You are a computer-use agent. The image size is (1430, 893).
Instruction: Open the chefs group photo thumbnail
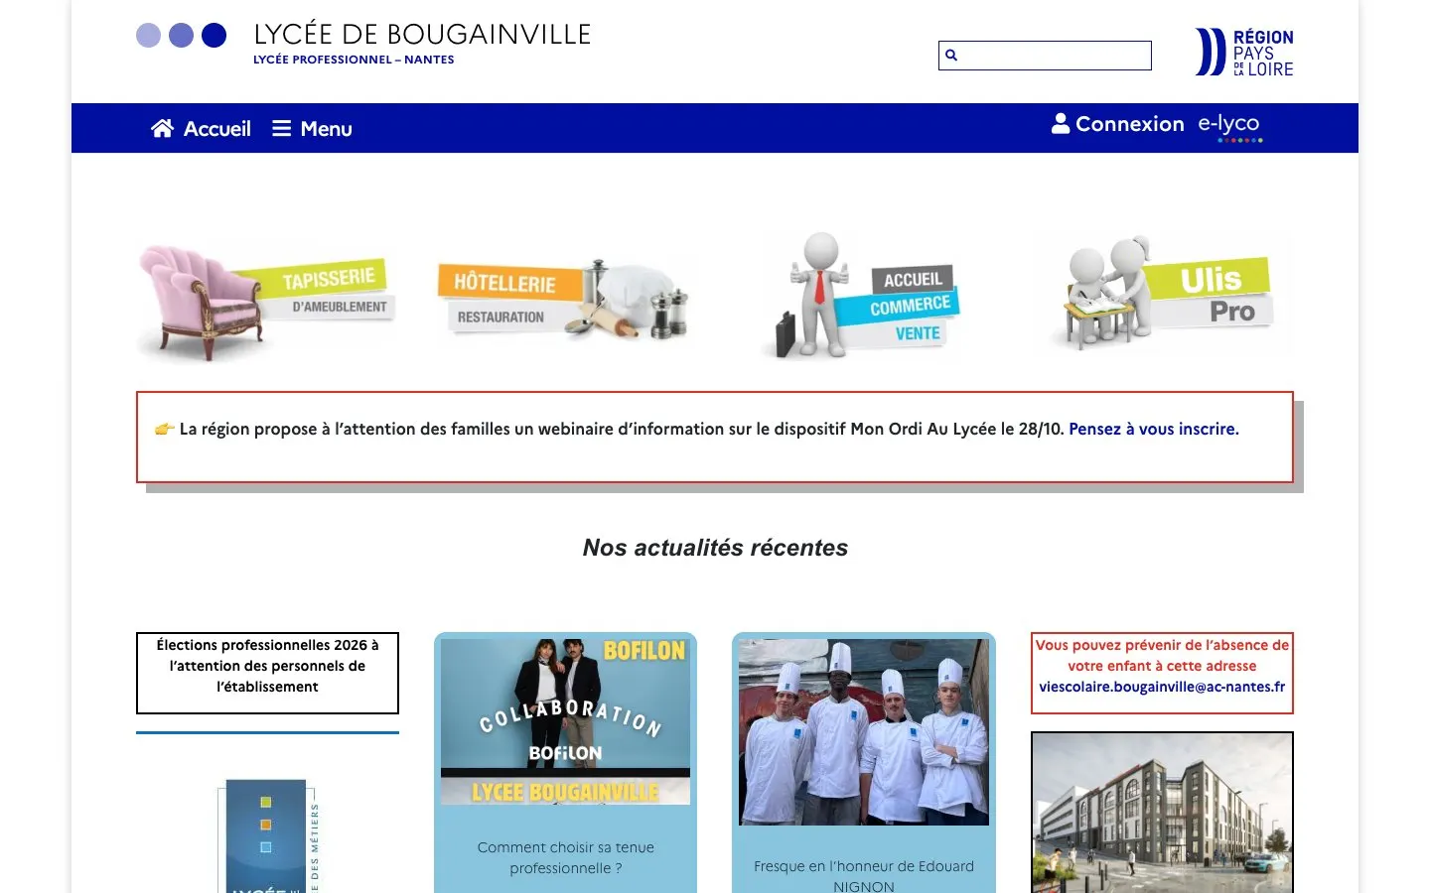pos(864,732)
